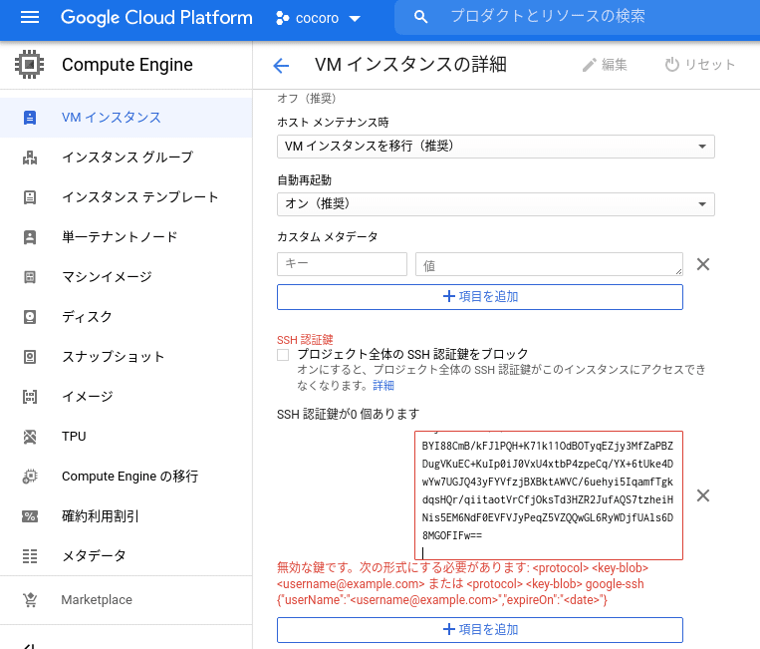Click the Compute Engine chip icon

30,66
